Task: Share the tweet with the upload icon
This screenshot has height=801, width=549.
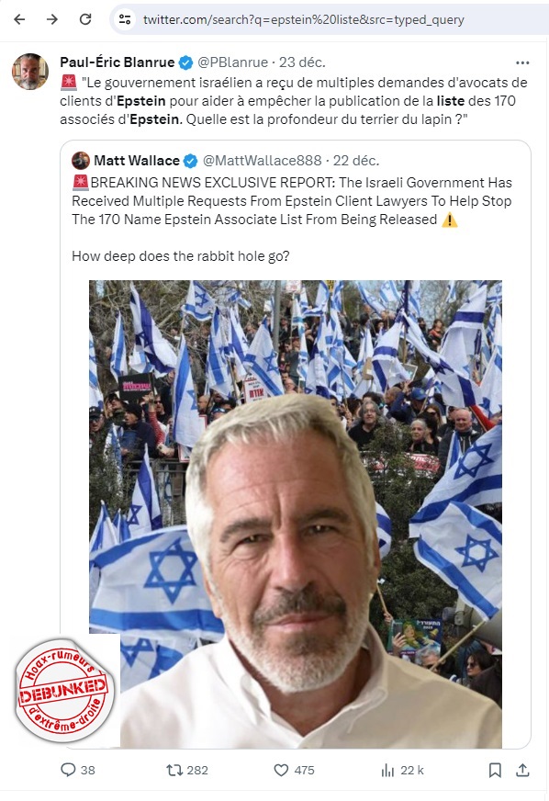Action: 522,770
